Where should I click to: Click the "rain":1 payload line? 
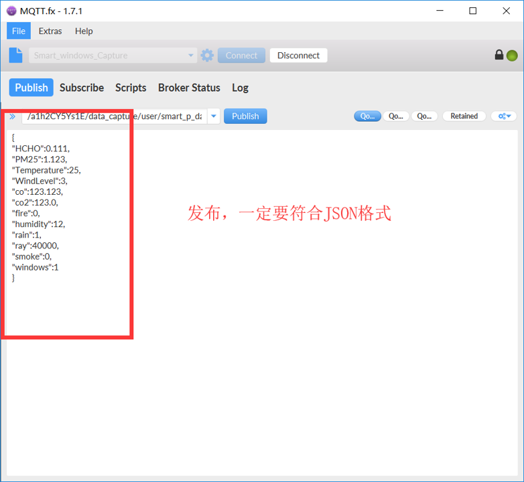click(27, 235)
